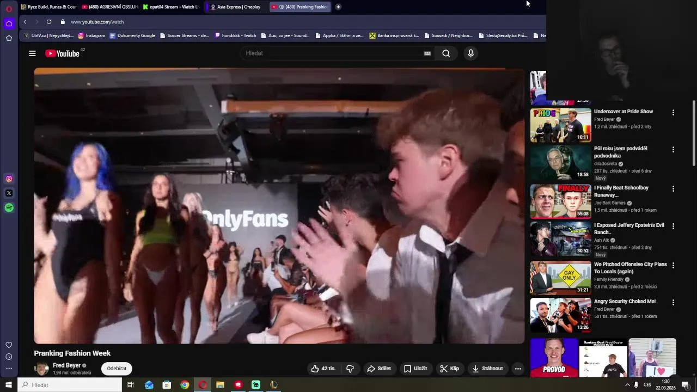Screen dimensions: 697x392
Task: Click the Pranking Fashion Week video player
Action: tap(279, 206)
